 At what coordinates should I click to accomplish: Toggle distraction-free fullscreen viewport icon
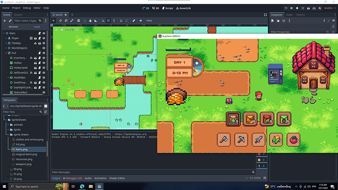tap(266, 15)
